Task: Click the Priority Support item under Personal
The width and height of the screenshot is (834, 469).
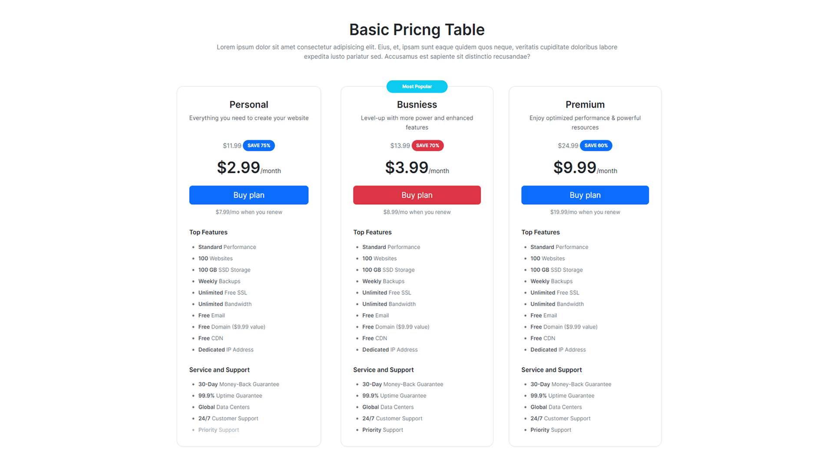Action: pos(218,429)
